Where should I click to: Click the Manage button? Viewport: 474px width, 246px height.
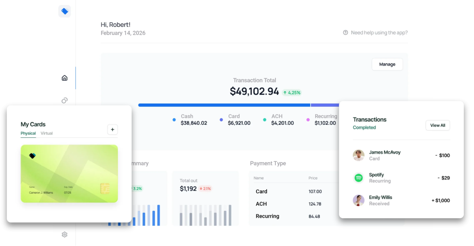[387, 64]
